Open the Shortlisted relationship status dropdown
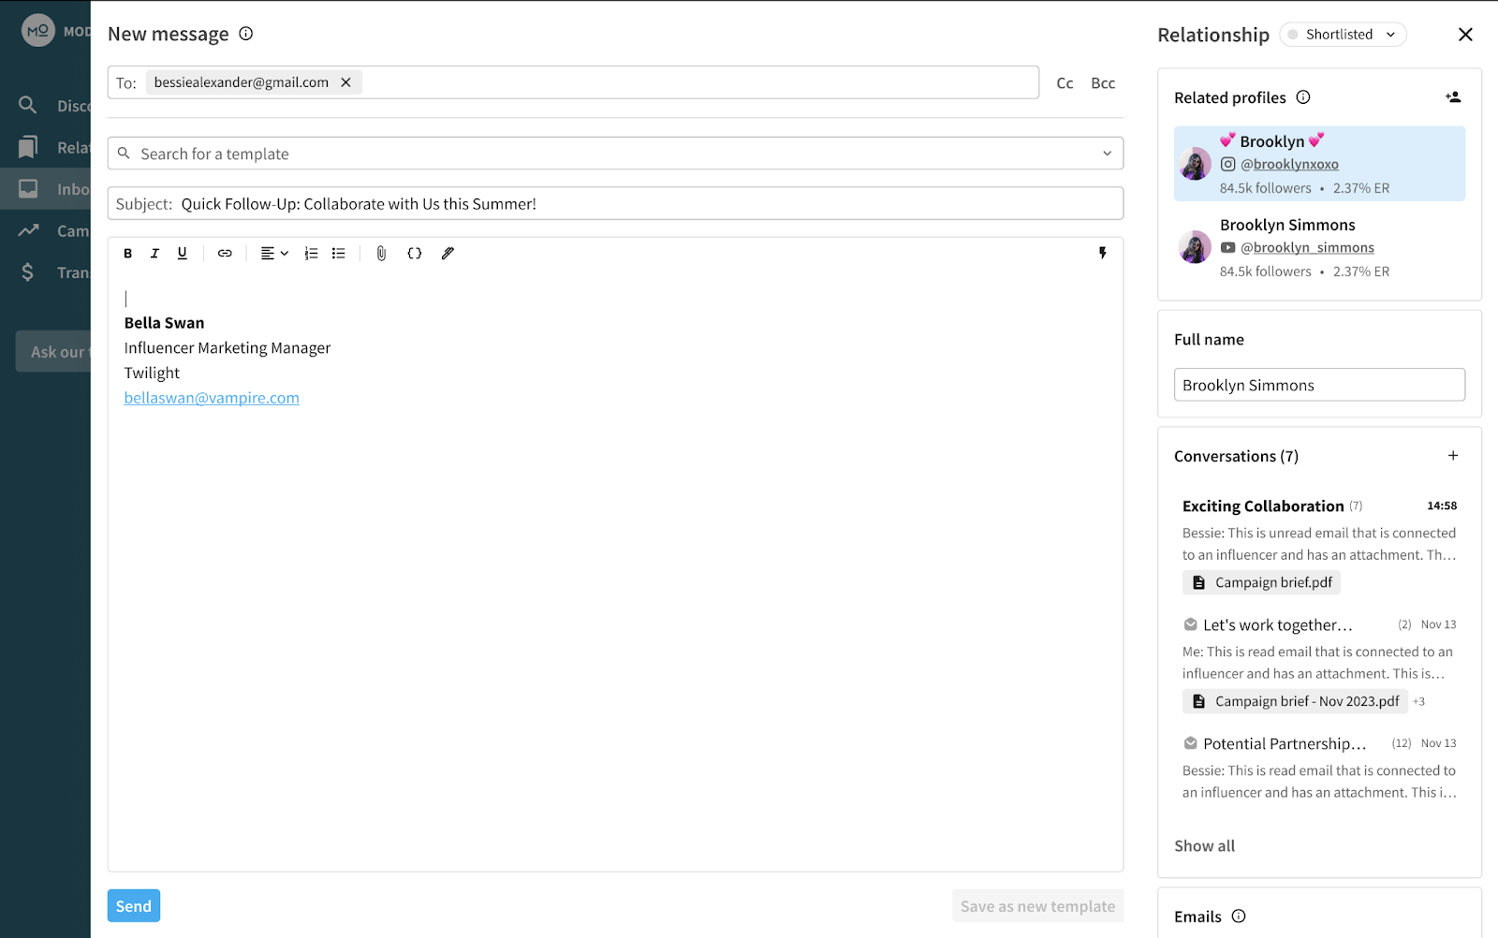 pyautogui.click(x=1344, y=35)
